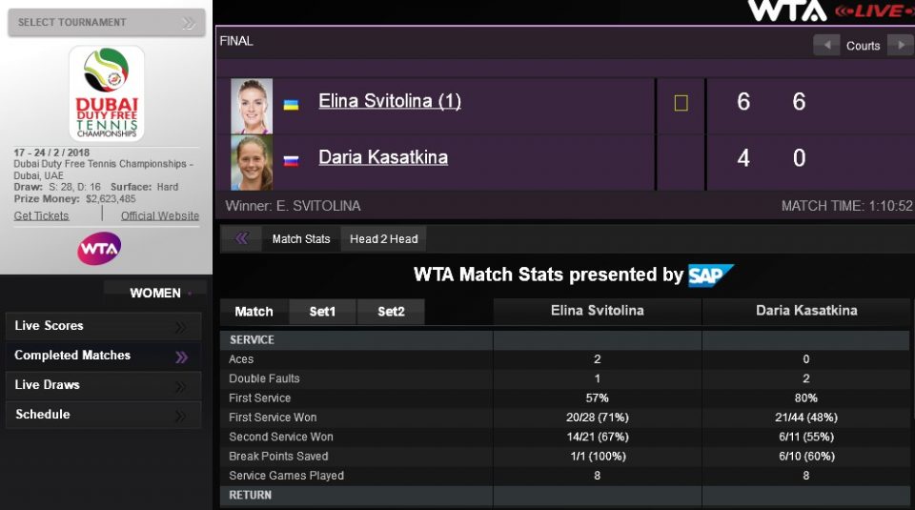Go to previous court with left arrow

point(826,45)
